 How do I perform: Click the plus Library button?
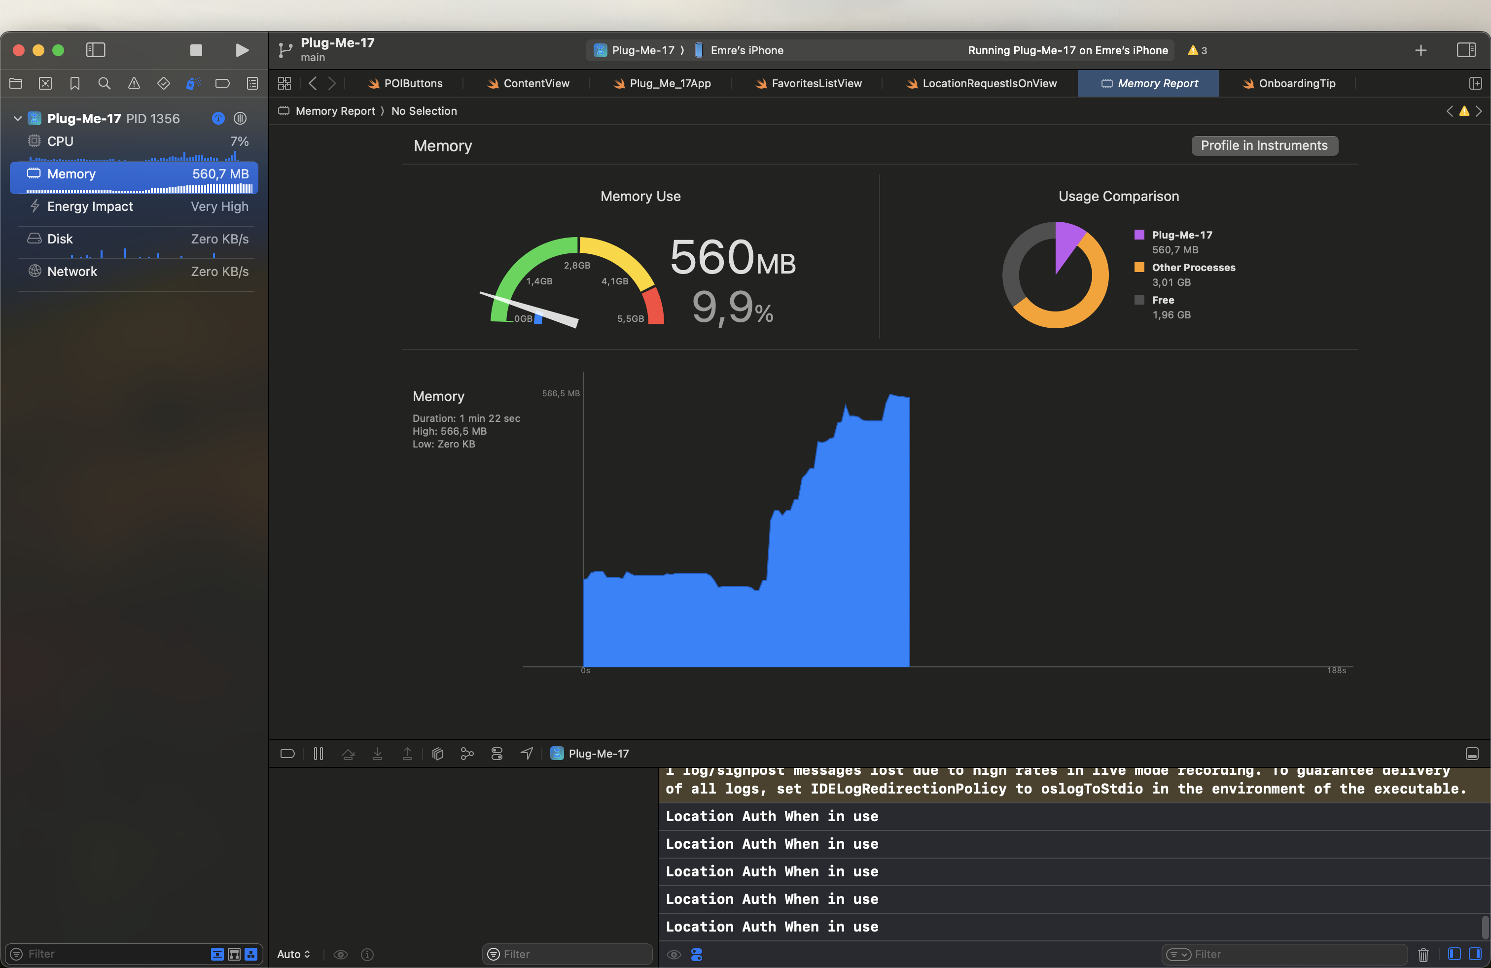pos(1421,50)
